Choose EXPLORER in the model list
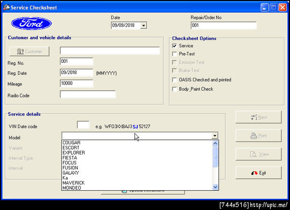Viewport: 290px width, 210px height. [137, 153]
